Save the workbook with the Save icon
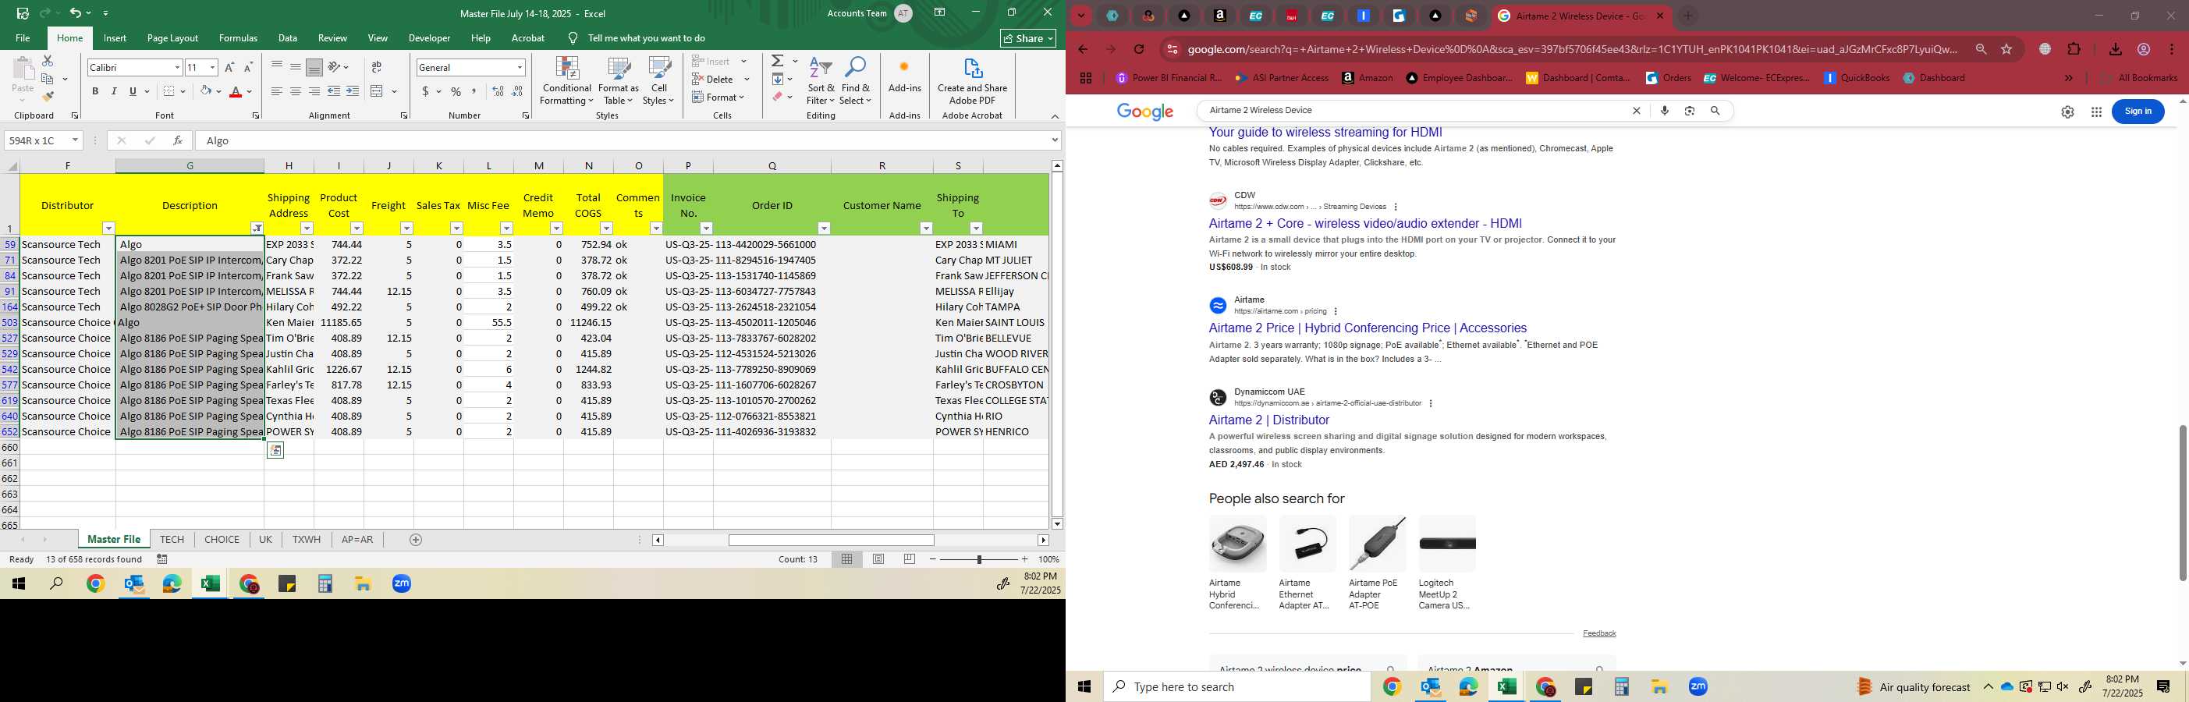The height and width of the screenshot is (702, 2189). coord(23,12)
